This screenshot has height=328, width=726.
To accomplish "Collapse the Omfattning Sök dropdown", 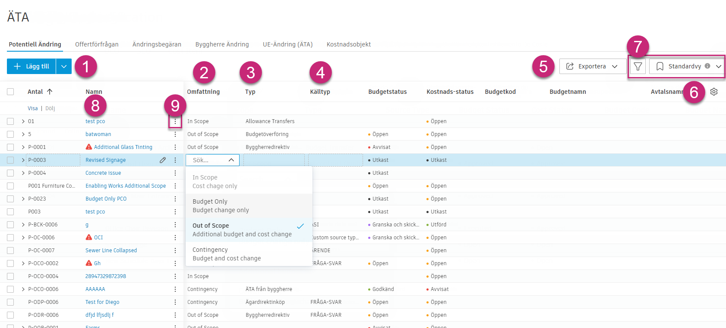I will (x=231, y=160).
